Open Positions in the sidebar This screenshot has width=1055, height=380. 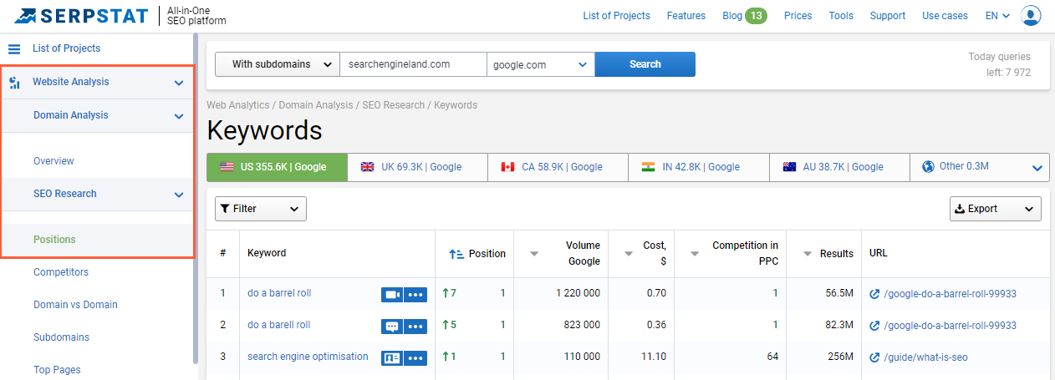pyautogui.click(x=54, y=240)
